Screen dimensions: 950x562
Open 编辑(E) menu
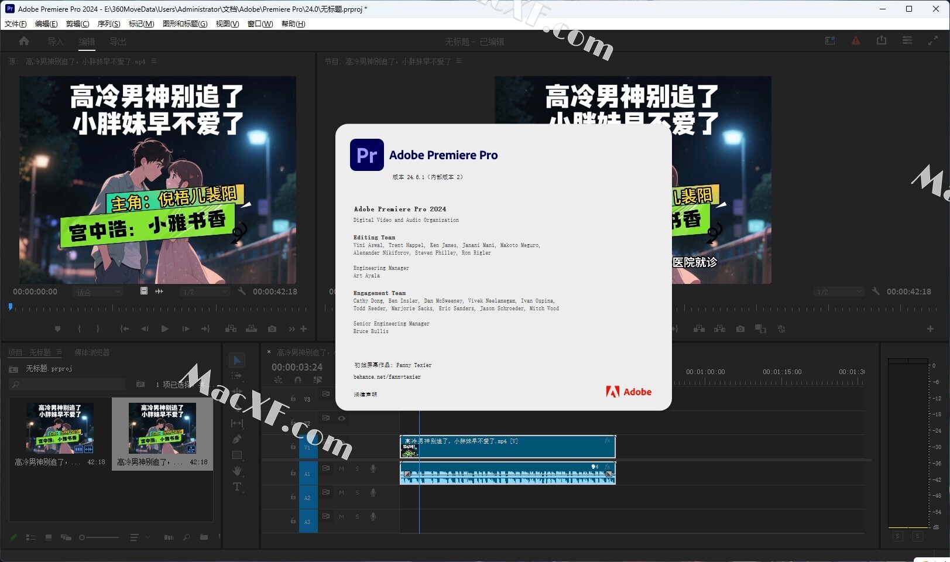(46, 24)
